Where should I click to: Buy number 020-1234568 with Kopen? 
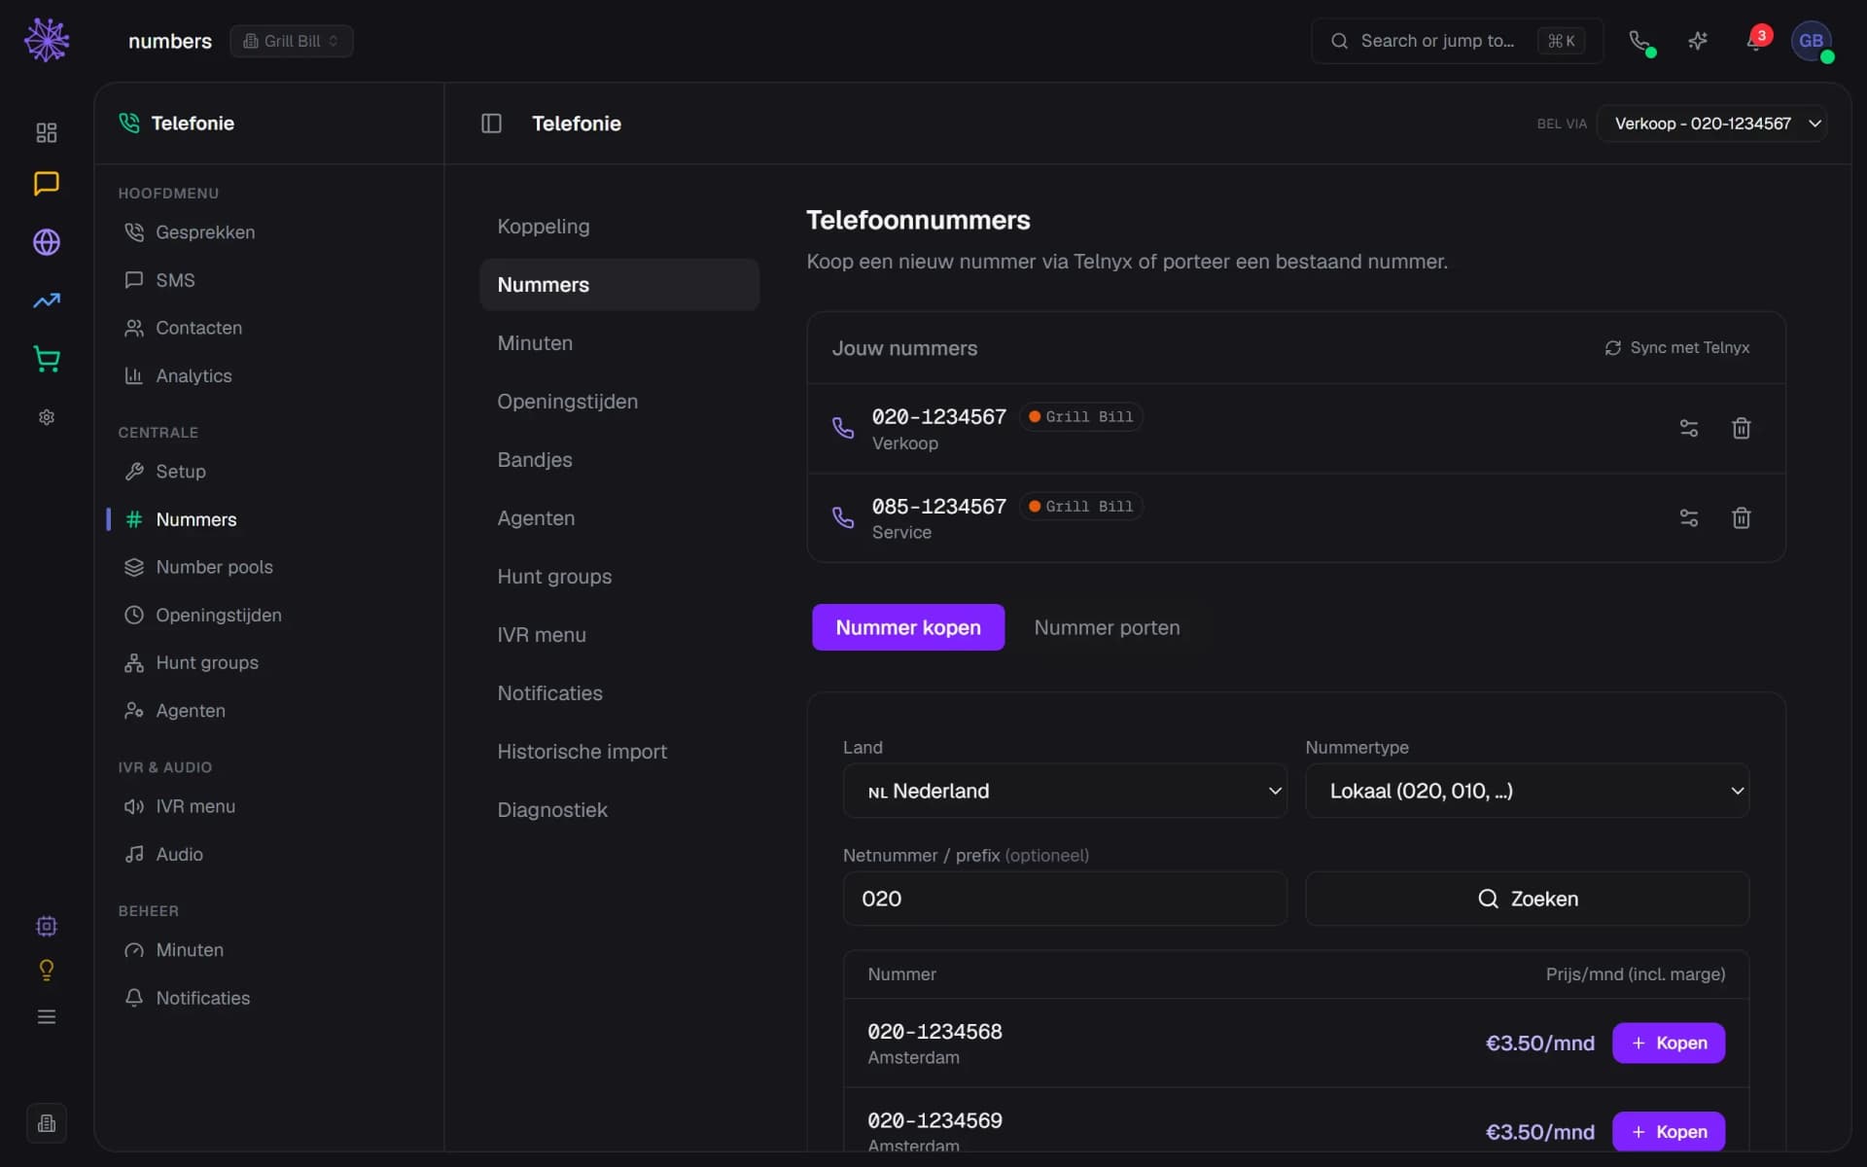(x=1669, y=1043)
